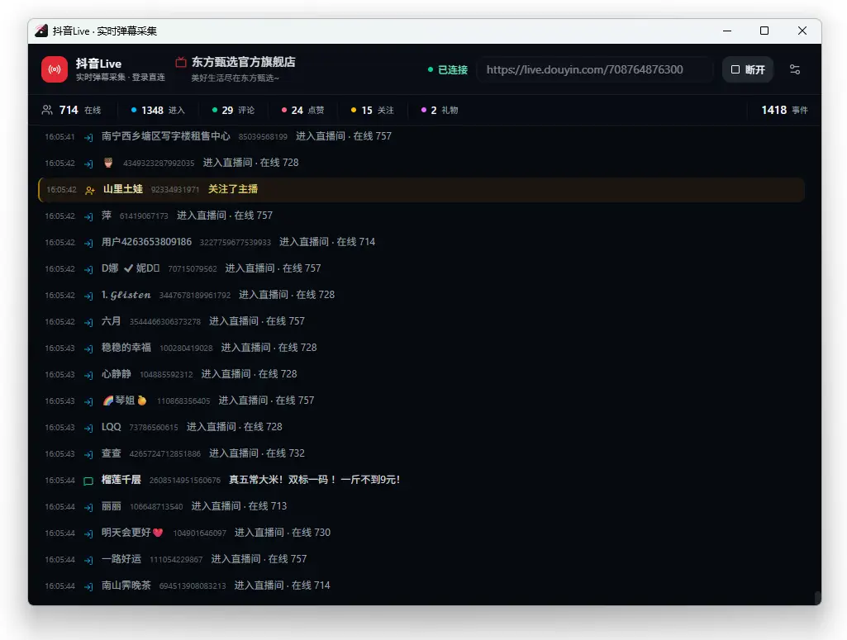Click the enter icon on 六月 row
Screen dimensions: 847x640
(88, 322)
